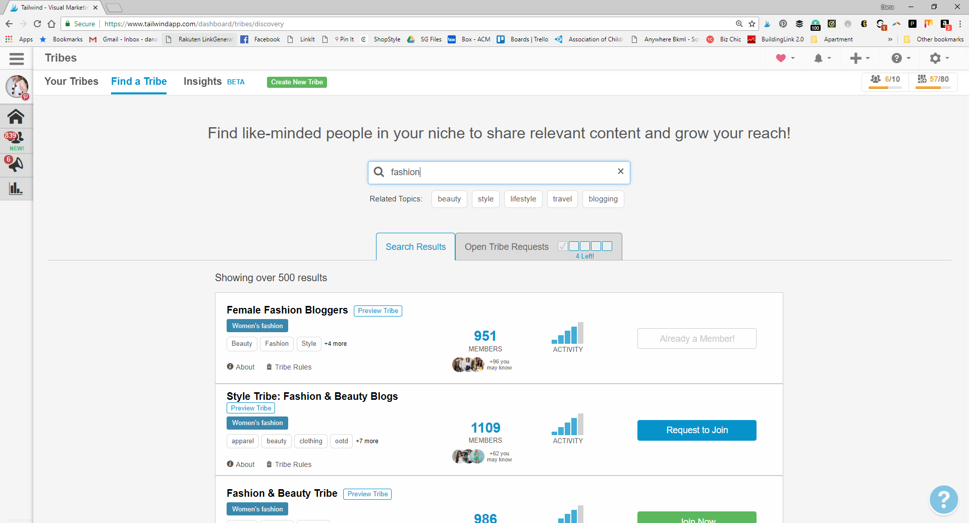Select the beauty related topic
The width and height of the screenshot is (969, 523).
point(449,199)
